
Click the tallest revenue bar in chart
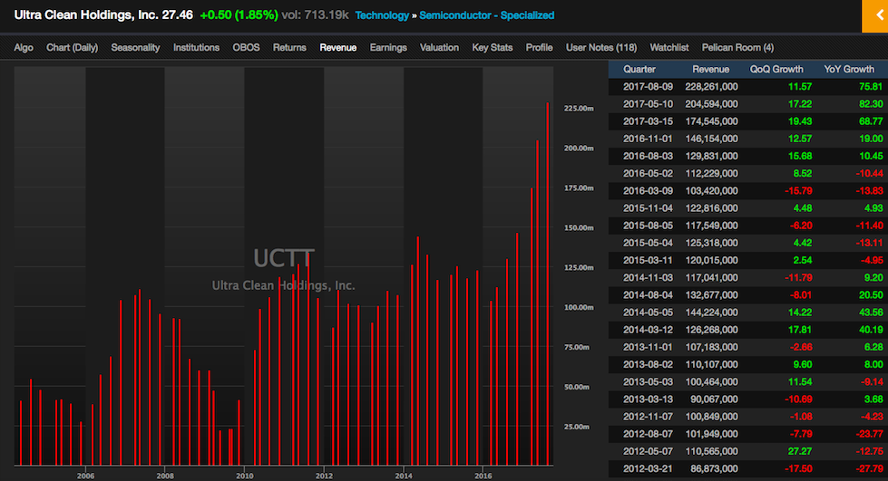548,283
